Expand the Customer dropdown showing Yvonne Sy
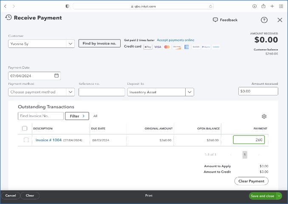The width and height of the screenshot is (288, 204). pos(71,44)
